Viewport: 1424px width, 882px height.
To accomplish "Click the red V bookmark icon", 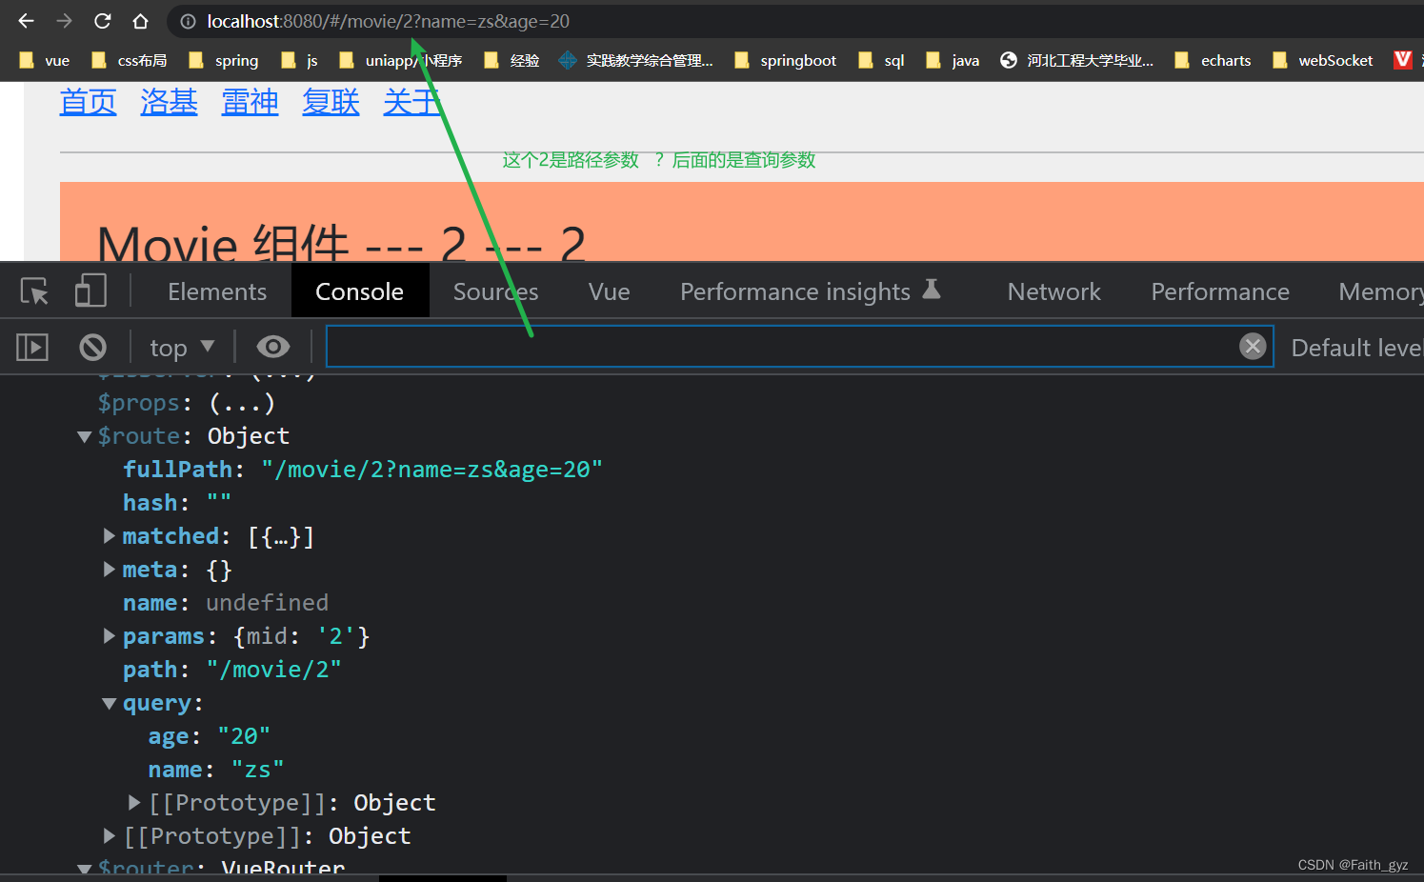I will point(1402,60).
